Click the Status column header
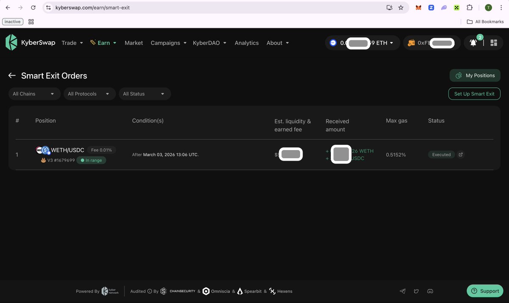 coord(436,121)
